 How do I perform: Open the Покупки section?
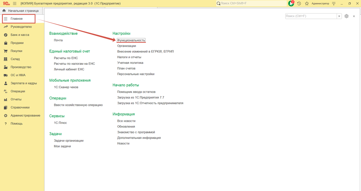pyautogui.click(x=16, y=51)
